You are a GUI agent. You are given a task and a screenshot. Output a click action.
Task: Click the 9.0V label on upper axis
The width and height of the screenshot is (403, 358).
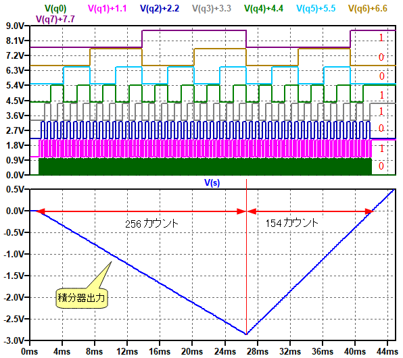(x=14, y=26)
